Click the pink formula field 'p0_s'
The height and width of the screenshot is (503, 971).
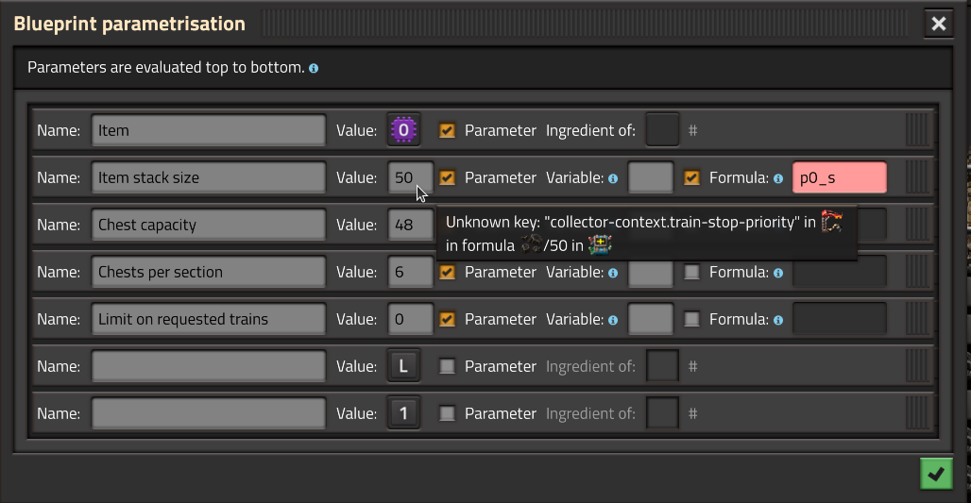click(x=840, y=177)
